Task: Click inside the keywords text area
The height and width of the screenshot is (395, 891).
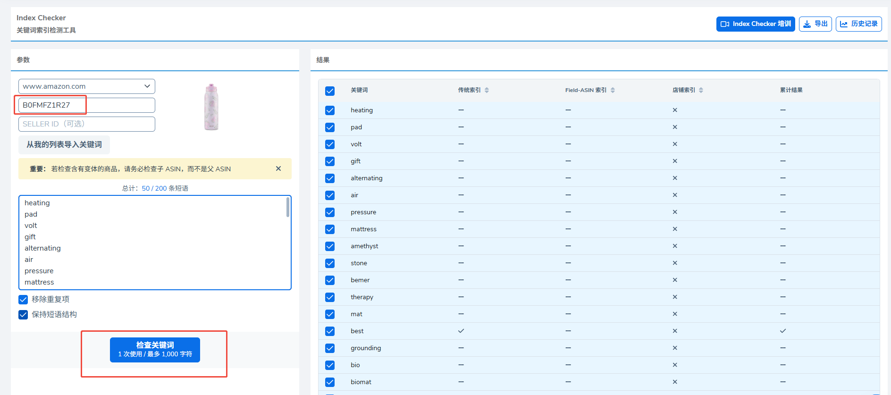Action: click(155, 243)
